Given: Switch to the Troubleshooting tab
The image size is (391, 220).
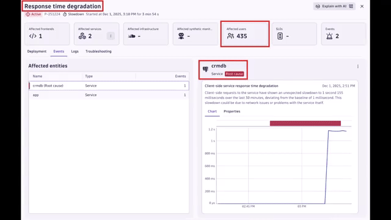Looking at the screenshot, I should (98, 51).
